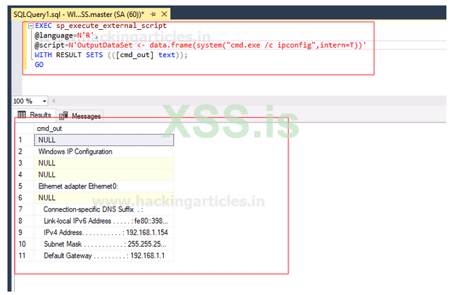Click the sp_execute_external_script text in editor

coord(111,26)
